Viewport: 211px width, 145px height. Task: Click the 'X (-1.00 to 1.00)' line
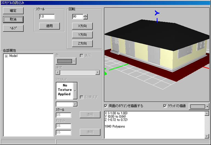click(116, 113)
